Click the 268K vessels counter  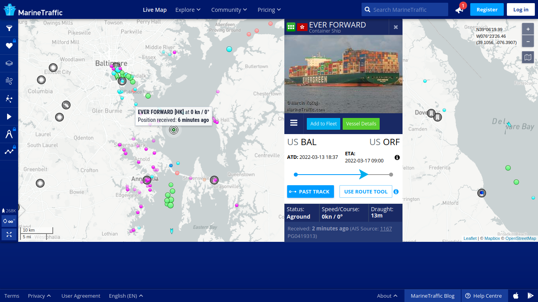(x=9, y=211)
